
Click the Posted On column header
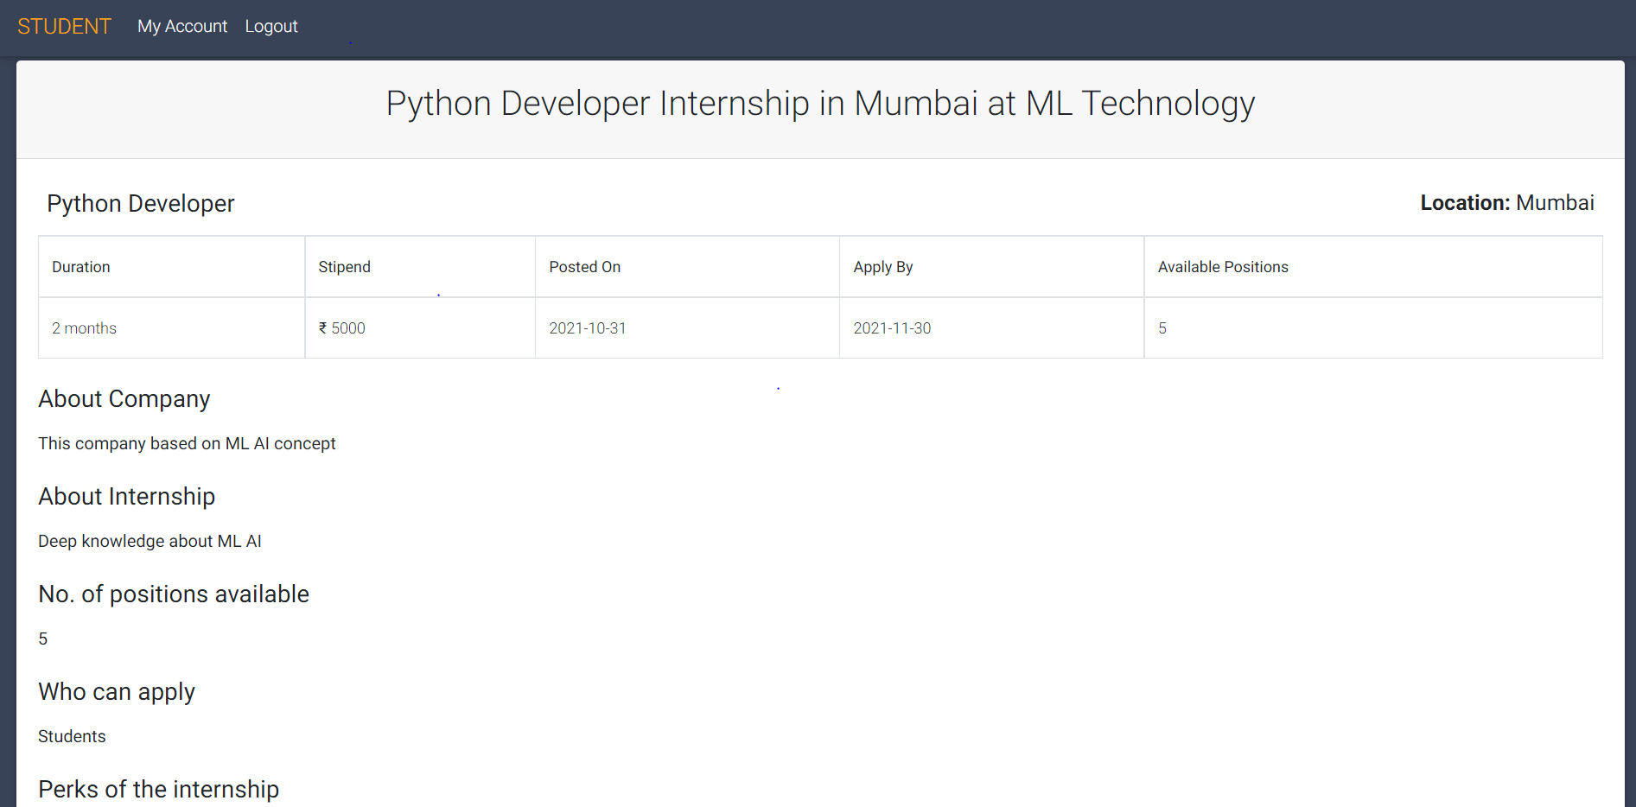pos(584,266)
